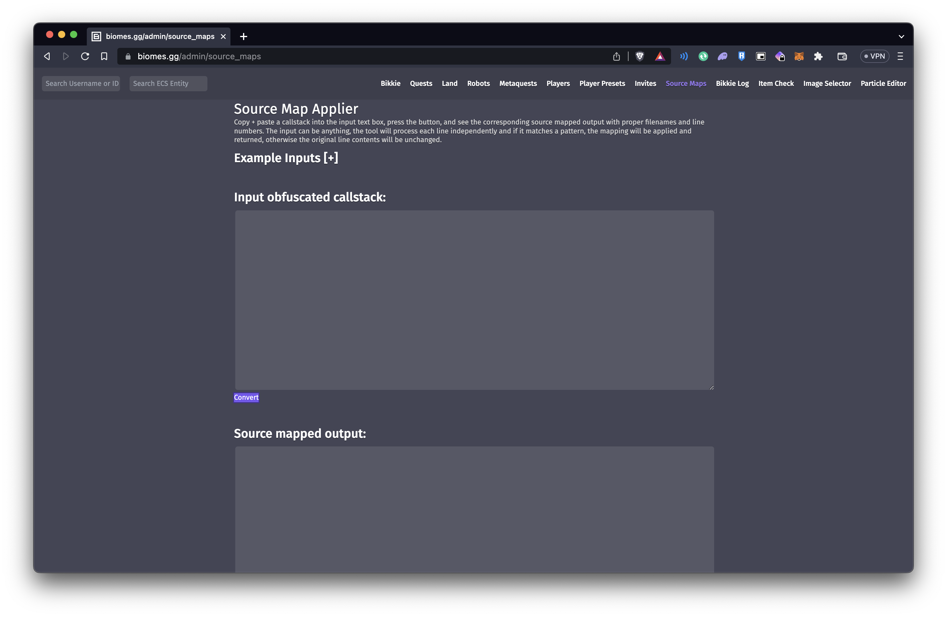Toggle picture-in-picture extension icon
Screen dimensions: 947x617
pyautogui.click(x=761, y=57)
